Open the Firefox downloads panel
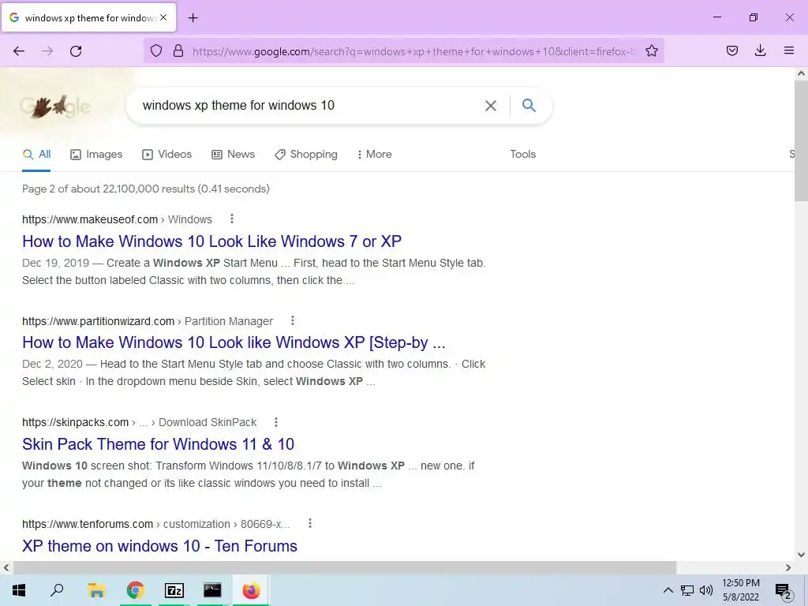Image resolution: width=808 pixels, height=606 pixels. pos(760,50)
